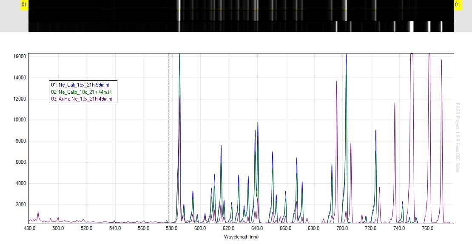Click the small purple peak near 486 nm

[38, 213]
